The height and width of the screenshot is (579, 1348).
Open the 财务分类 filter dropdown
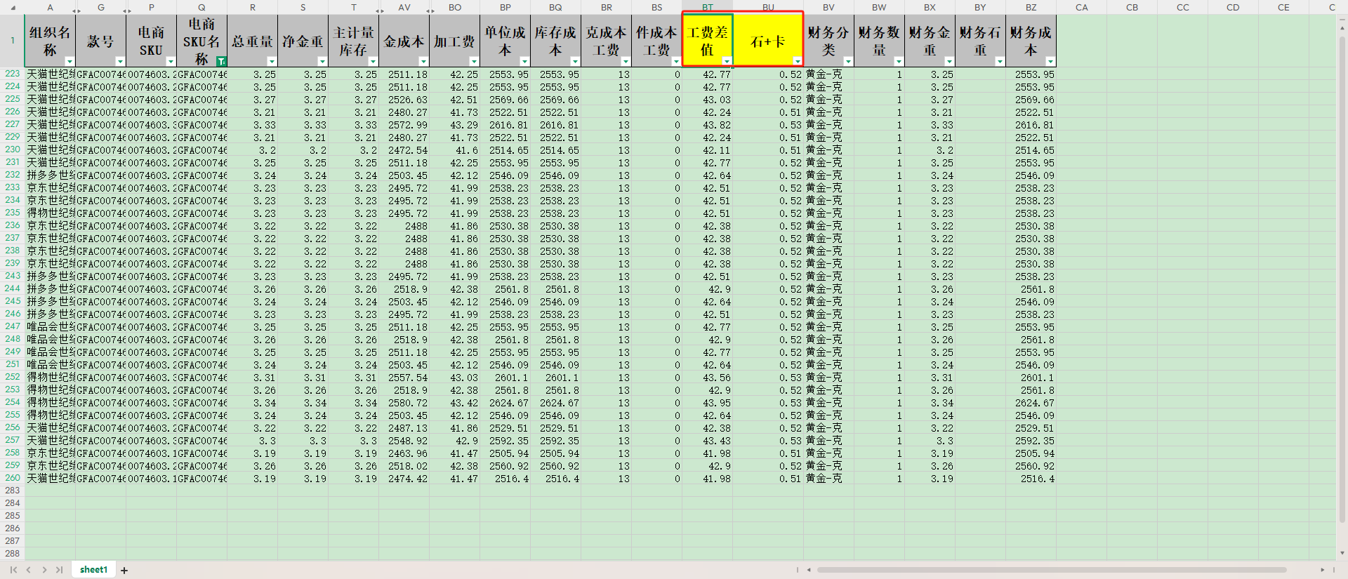[847, 61]
